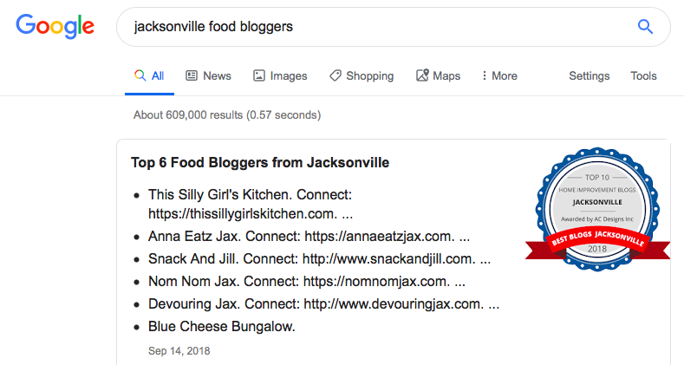
Task: Switch to the Maps results tab
Action: coord(438,75)
